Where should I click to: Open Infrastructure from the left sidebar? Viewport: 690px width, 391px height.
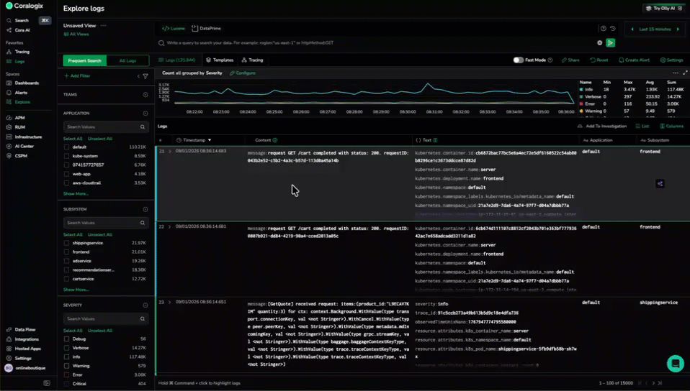(28, 137)
